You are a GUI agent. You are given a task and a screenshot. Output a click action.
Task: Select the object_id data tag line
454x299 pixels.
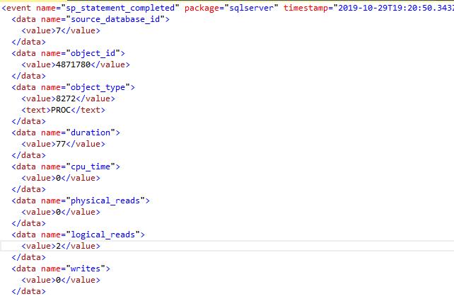point(69,53)
